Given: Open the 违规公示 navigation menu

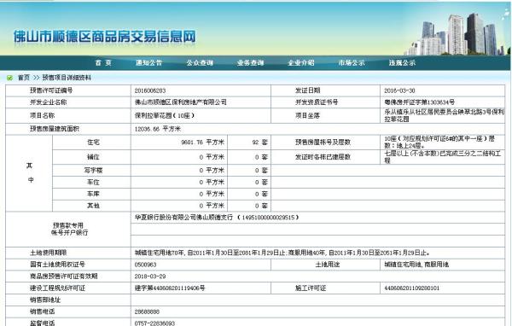Looking at the screenshot, I should click(402, 62).
